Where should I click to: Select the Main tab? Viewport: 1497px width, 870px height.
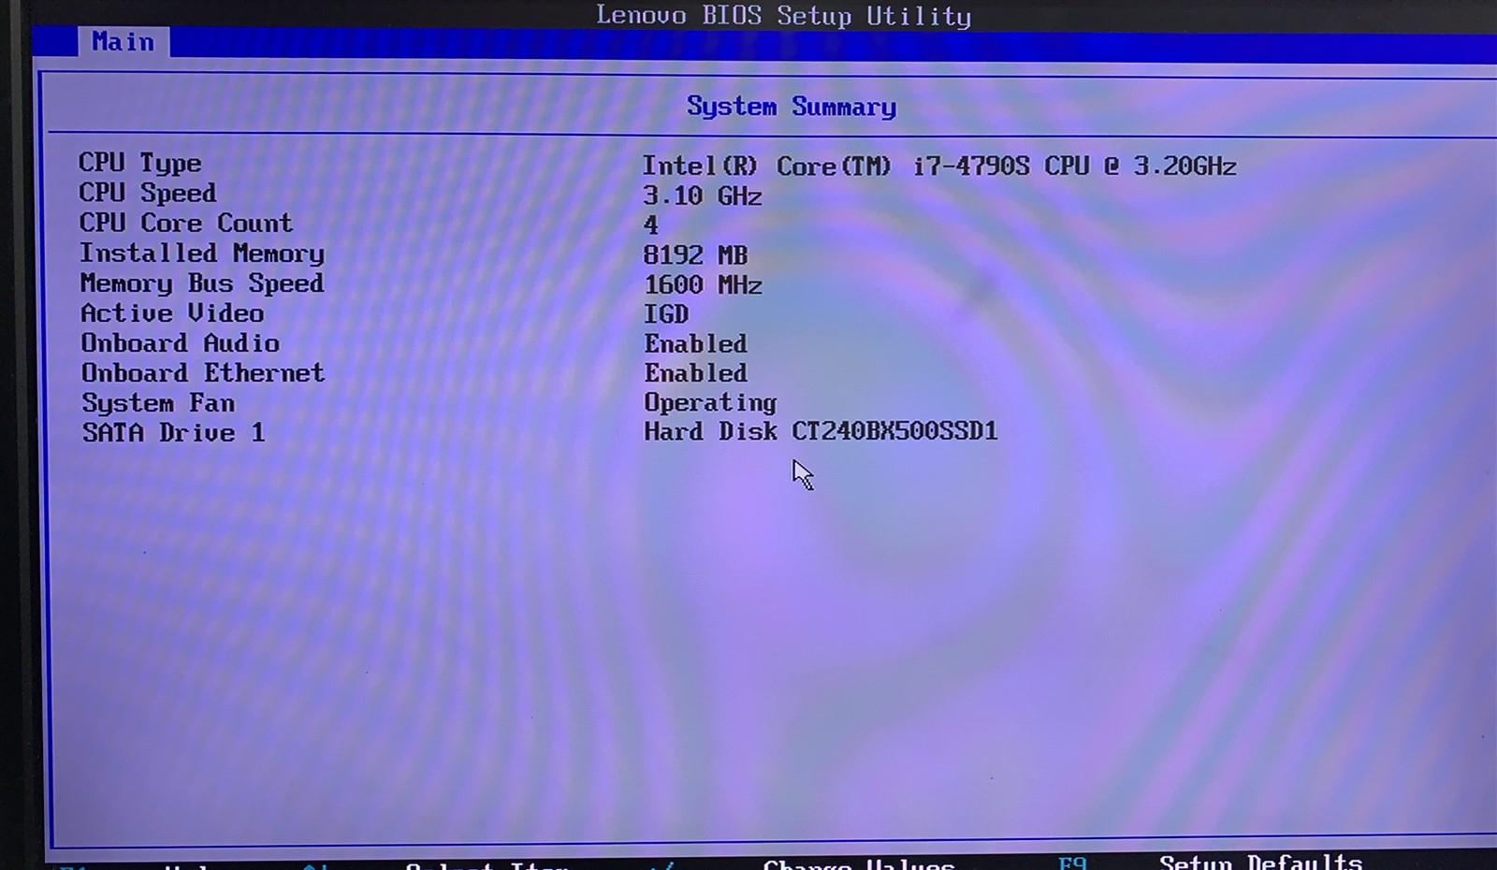pyautogui.click(x=123, y=42)
